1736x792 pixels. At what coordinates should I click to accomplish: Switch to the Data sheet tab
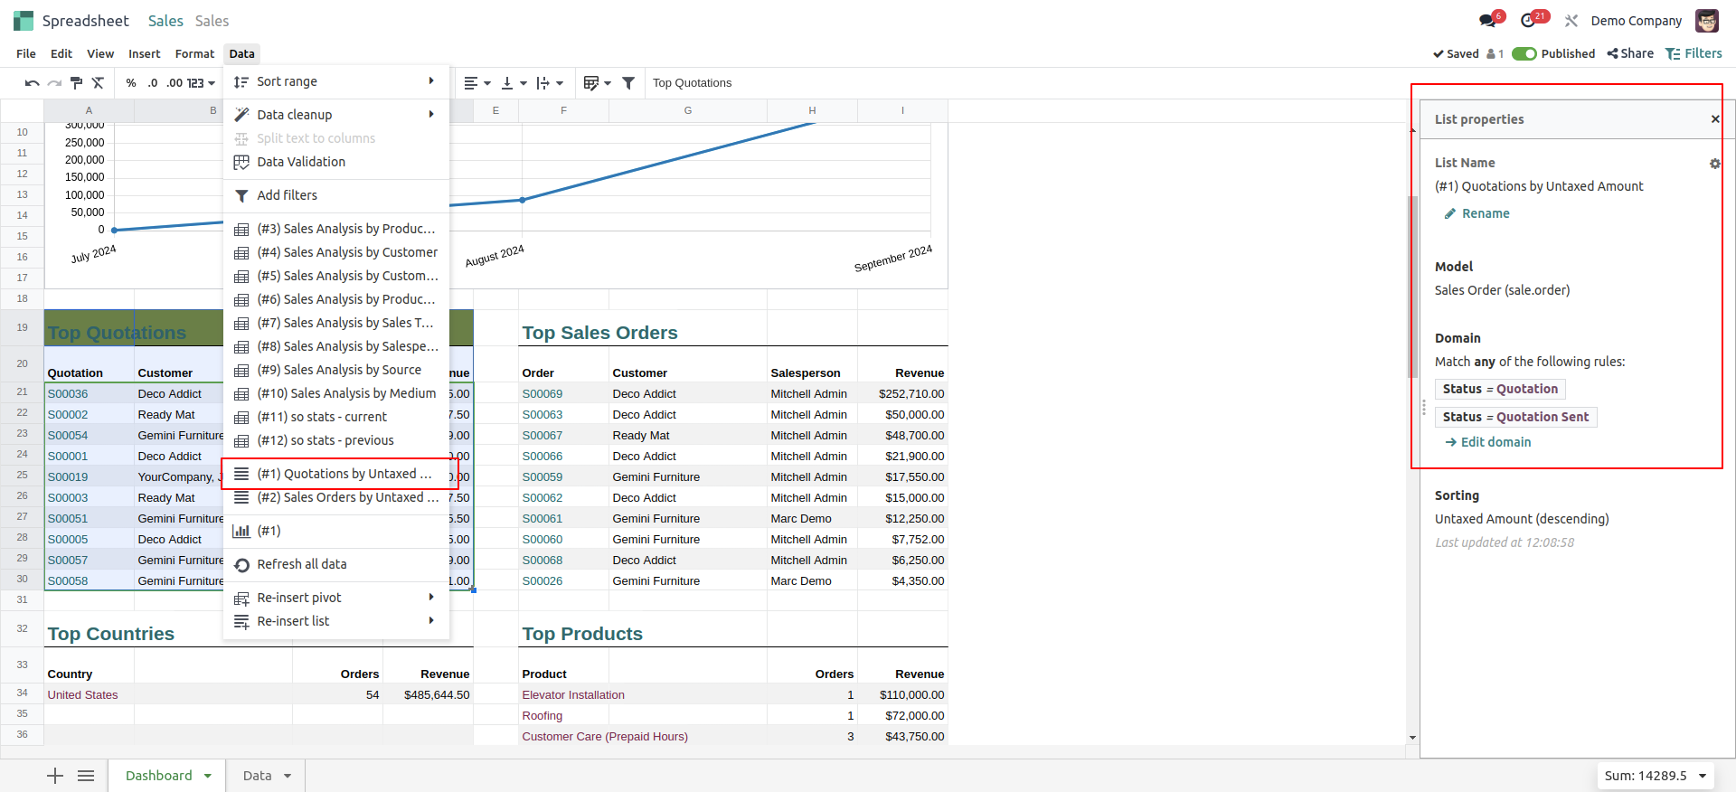point(258,776)
